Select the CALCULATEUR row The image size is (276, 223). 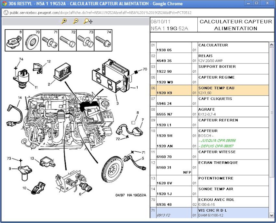pyautogui.click(x=209, y=48)
